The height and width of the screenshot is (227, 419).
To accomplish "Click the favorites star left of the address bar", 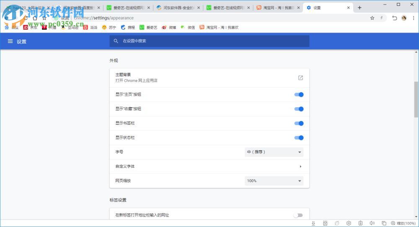I will (44, 18).
